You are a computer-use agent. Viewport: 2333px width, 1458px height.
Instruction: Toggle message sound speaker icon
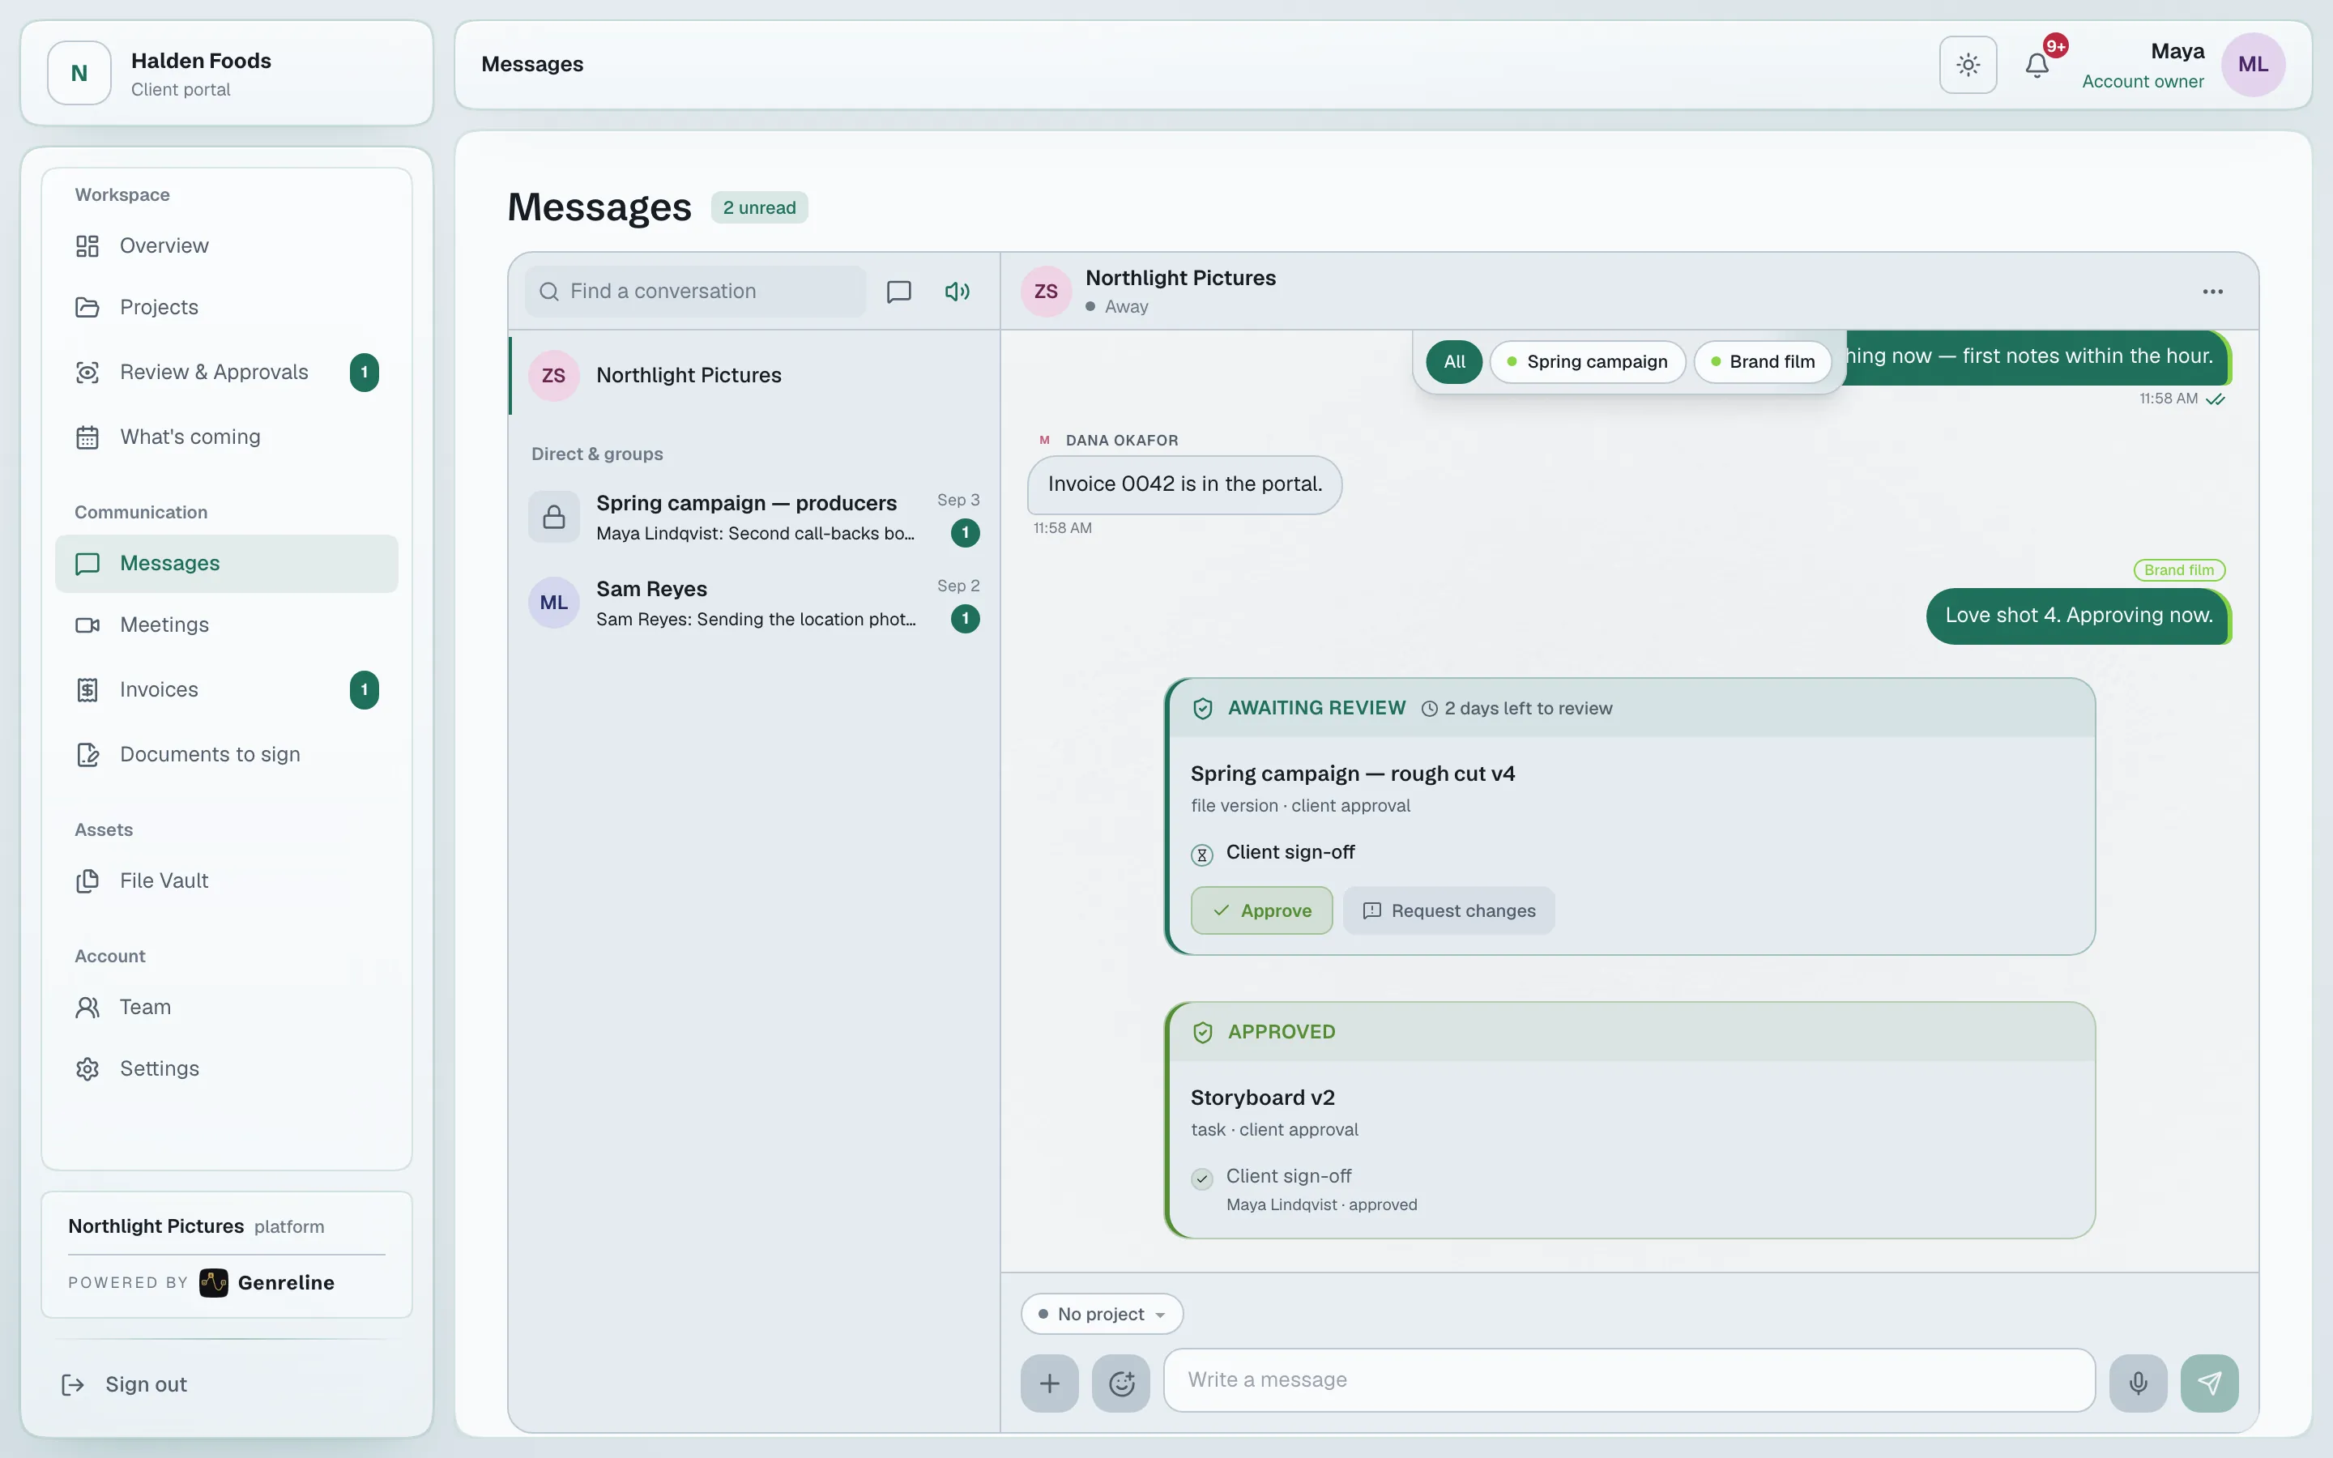tap(957, 292)
